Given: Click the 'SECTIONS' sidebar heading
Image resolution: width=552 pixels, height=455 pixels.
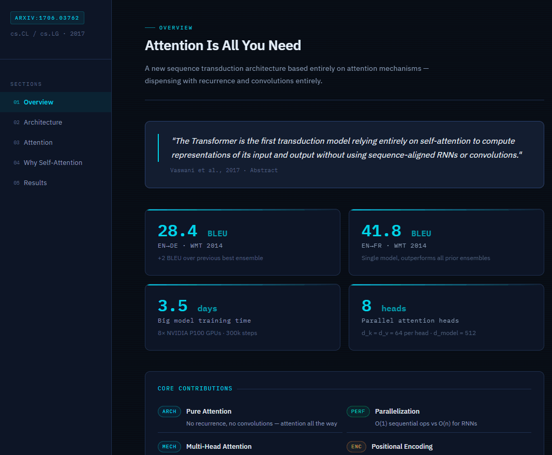Looking at the screenshot, I should pyautogui.click(x=26, y=84).
